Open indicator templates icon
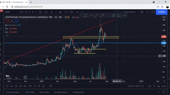Screen dimensions: 170x95 coord(66,12)
